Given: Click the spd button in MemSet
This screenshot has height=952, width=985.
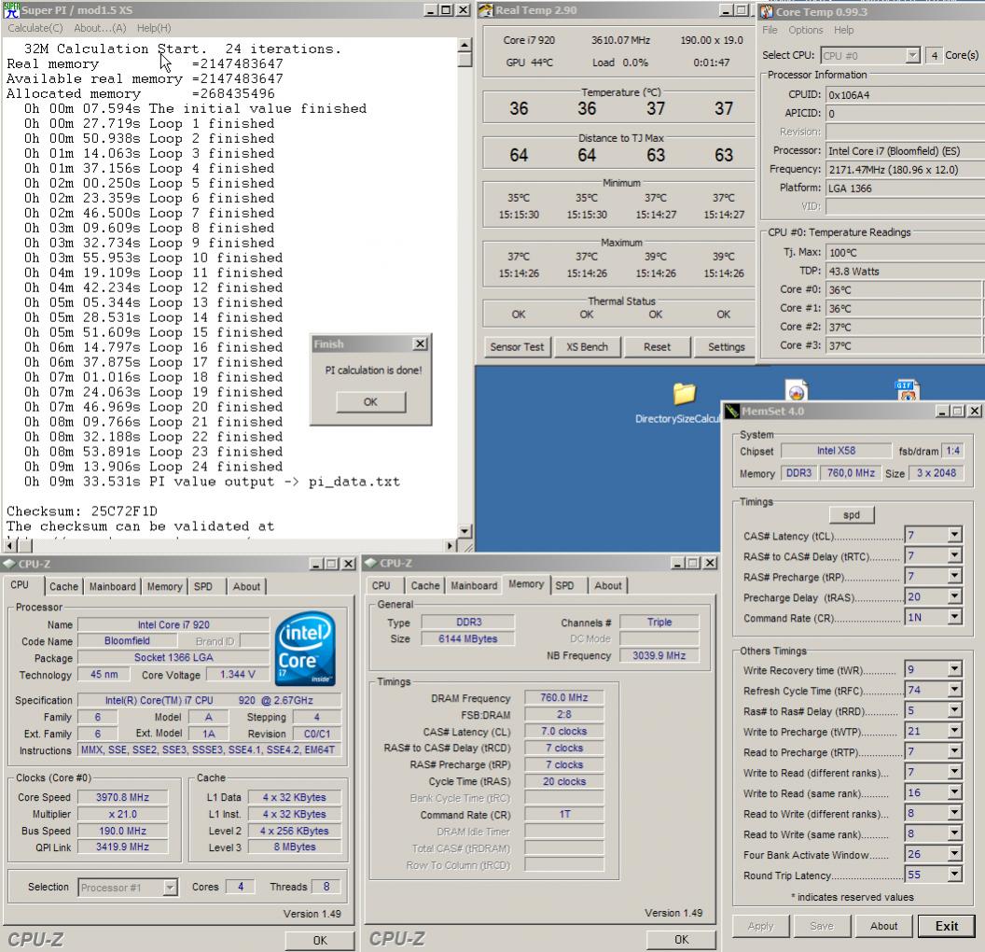Looking at the screenshot, I should (851, 515).
